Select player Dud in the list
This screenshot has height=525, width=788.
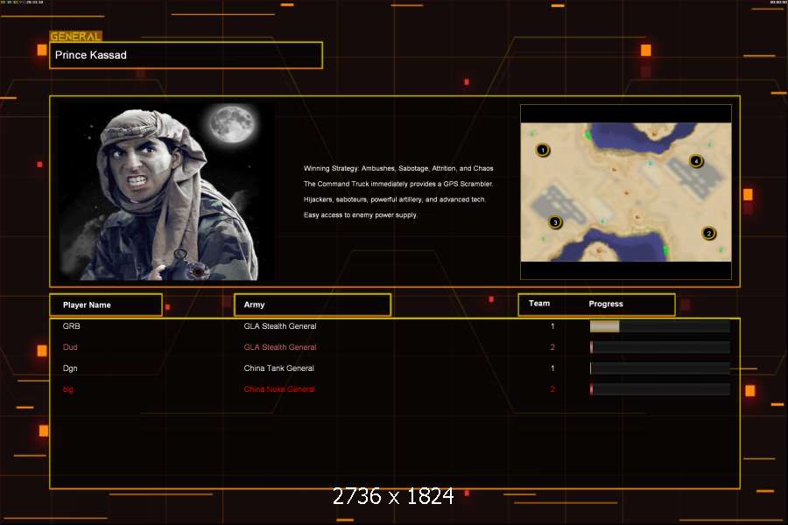[x=71, y=347]
